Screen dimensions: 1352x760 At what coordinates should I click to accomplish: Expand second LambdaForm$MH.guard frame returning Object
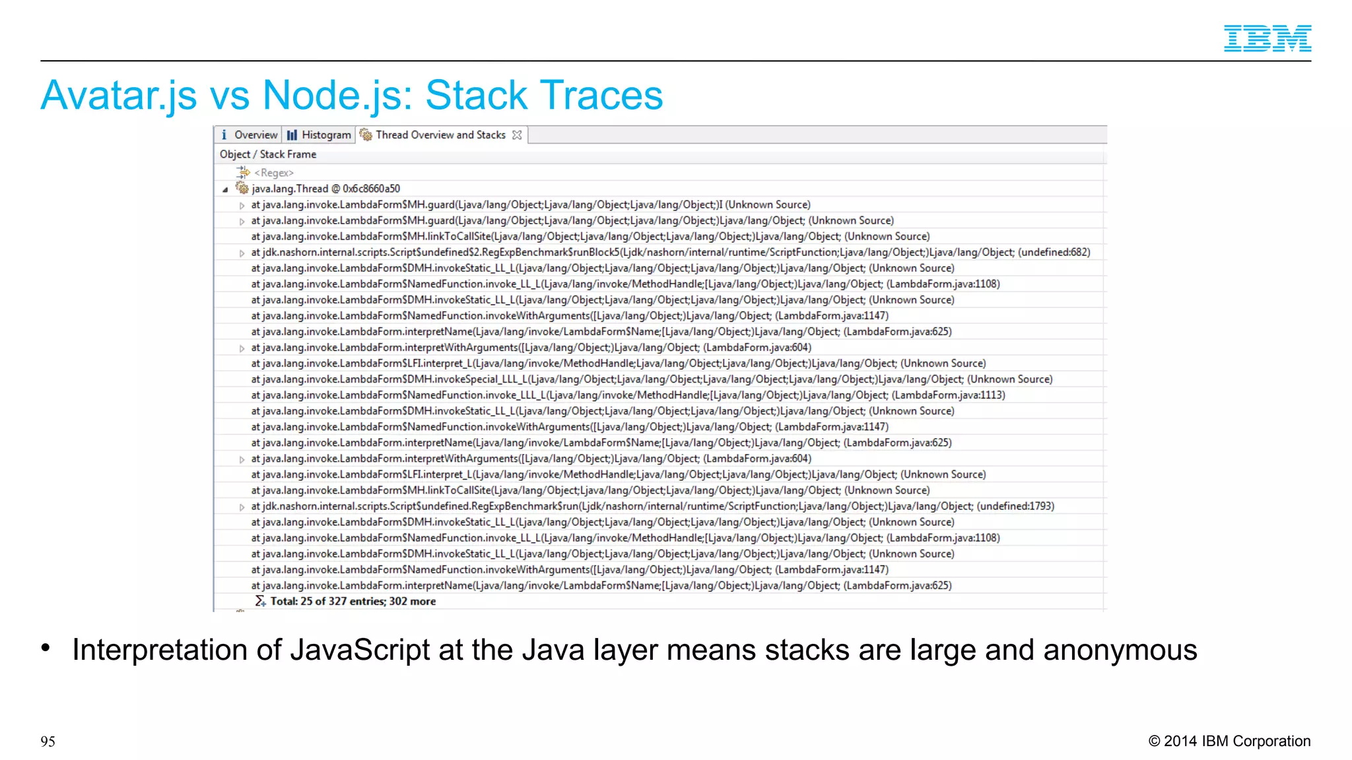coord(242,221)
